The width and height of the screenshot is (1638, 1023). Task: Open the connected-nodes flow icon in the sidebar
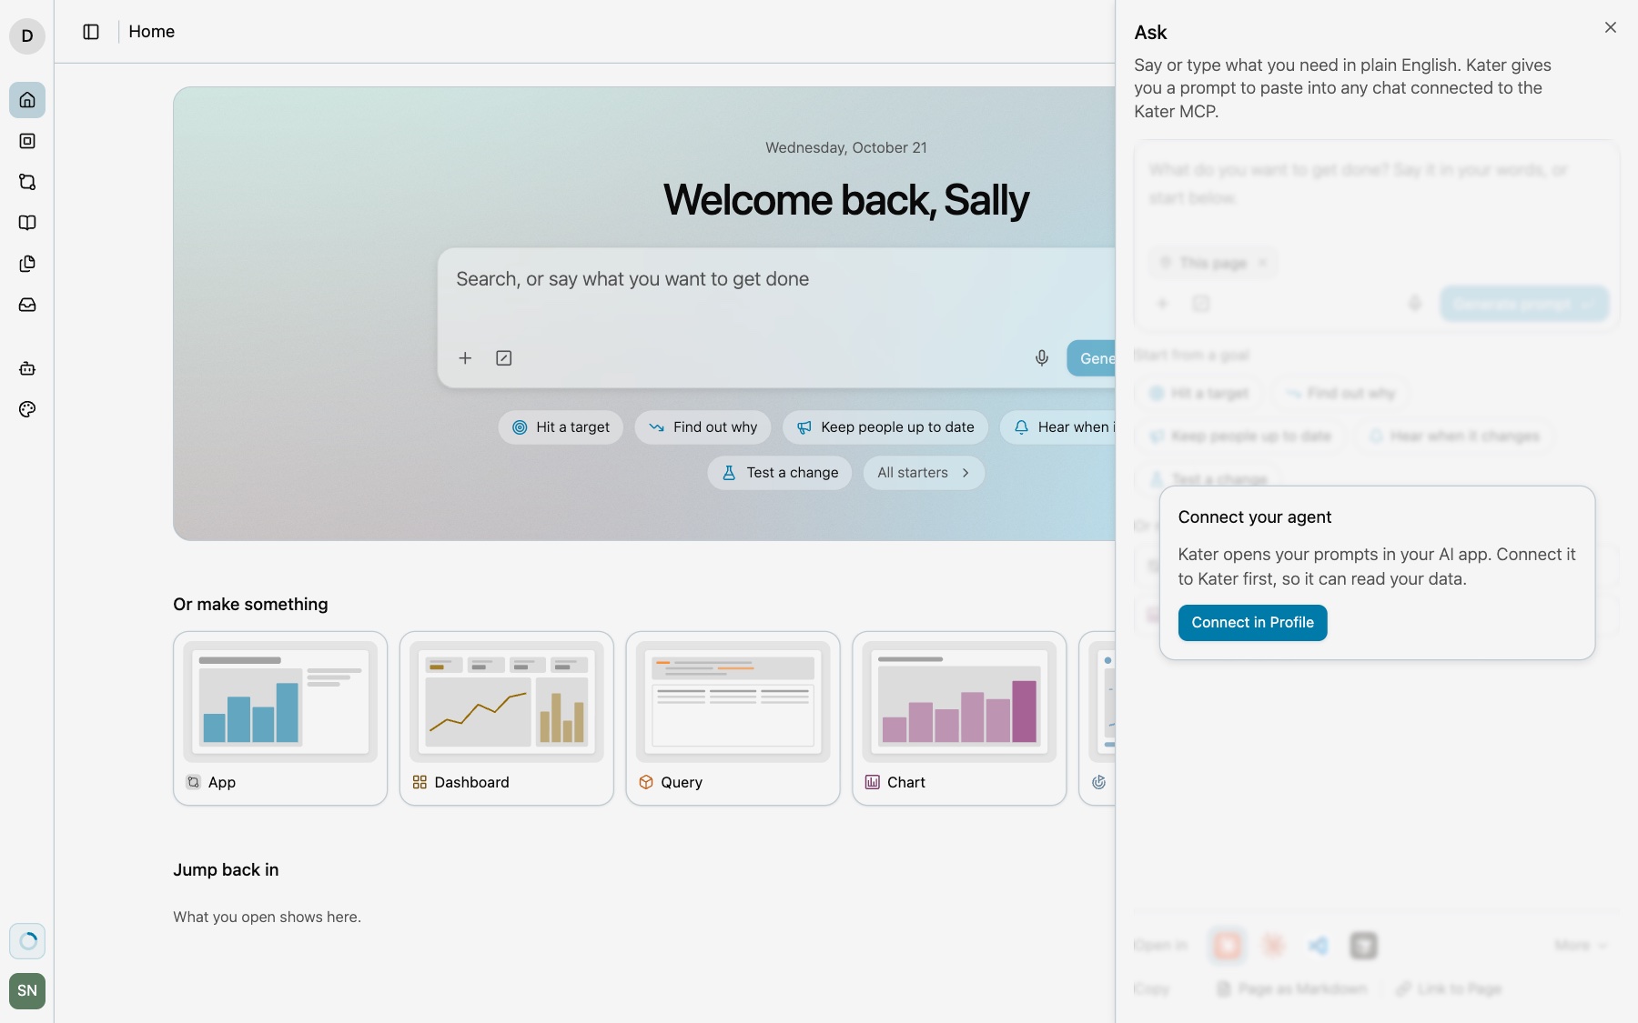point(27,182)
